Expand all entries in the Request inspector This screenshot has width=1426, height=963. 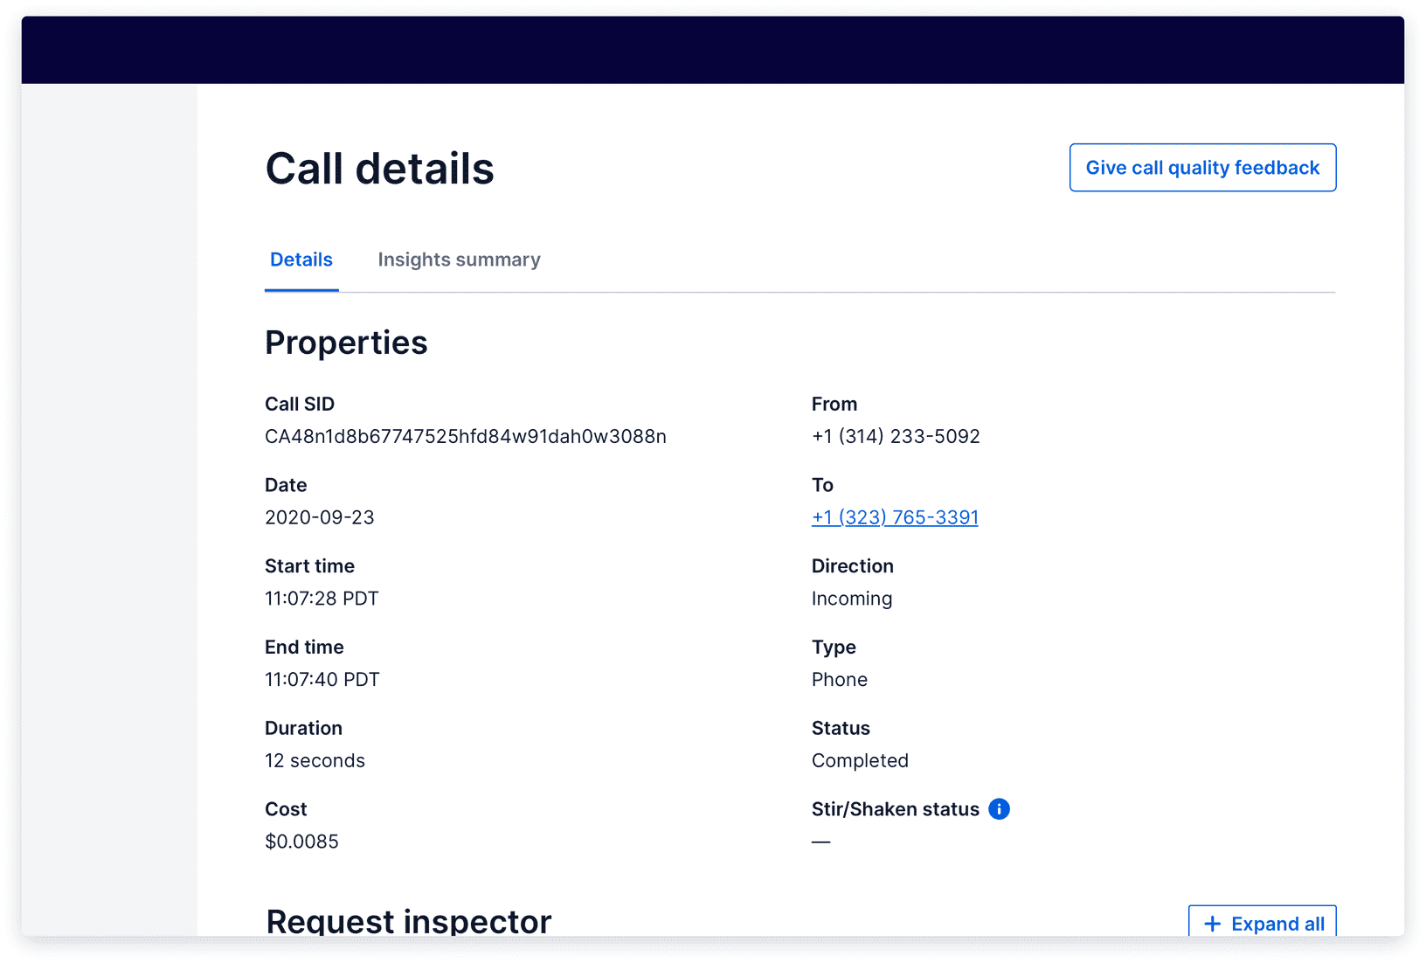[x=1262, y=924]
